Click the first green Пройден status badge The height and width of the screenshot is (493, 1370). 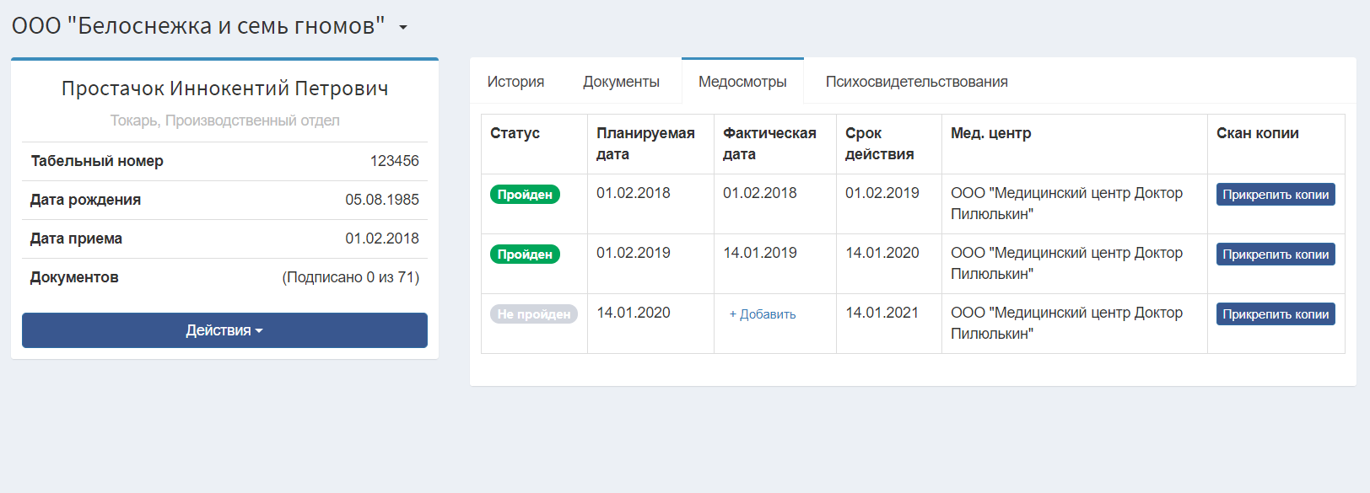click(525, 195)
